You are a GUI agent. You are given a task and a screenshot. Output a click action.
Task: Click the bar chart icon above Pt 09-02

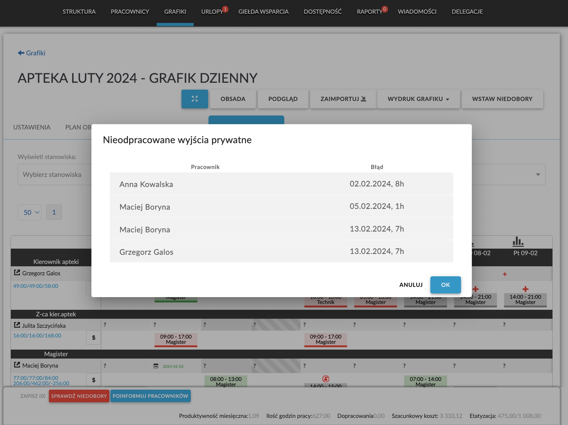(518, 241)
